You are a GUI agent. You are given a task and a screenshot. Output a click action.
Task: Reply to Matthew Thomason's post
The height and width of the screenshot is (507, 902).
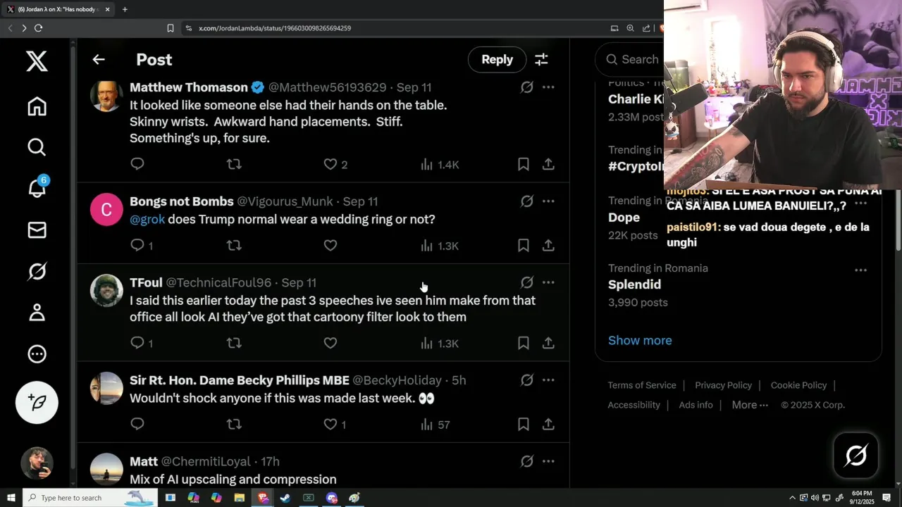tap(137, 164)
